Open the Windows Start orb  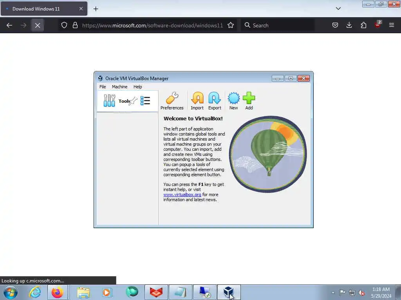click(x=11, y=292)
